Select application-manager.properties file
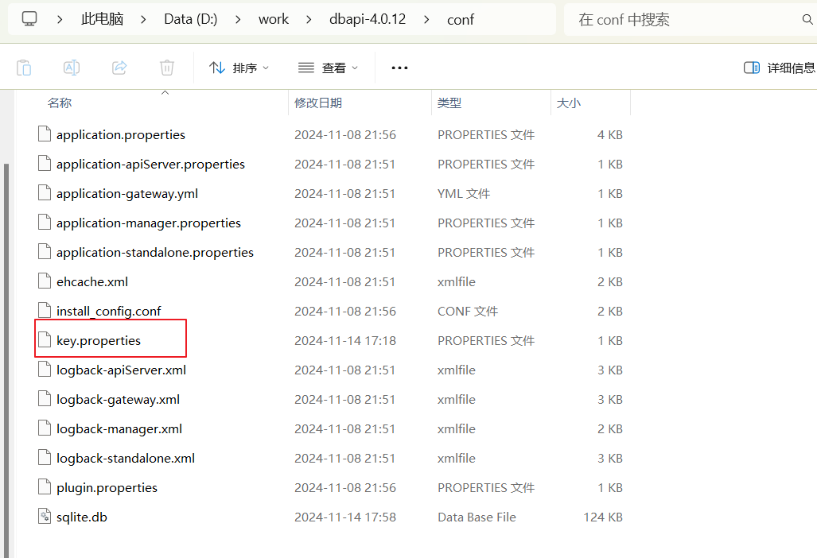 coord(149,223)
